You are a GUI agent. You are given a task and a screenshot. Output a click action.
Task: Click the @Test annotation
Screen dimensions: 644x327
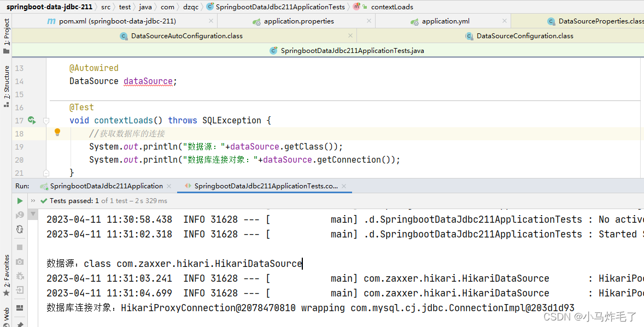click(81, 108)
